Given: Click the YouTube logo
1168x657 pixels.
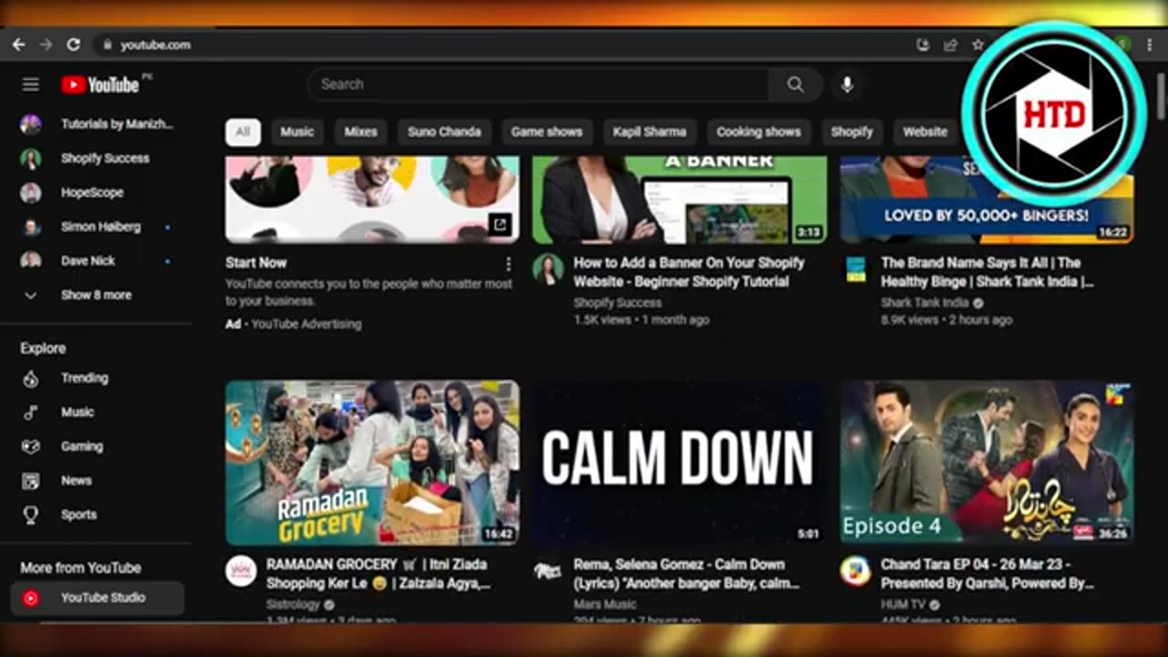Looking at the screenshot, I should point(100,85).
